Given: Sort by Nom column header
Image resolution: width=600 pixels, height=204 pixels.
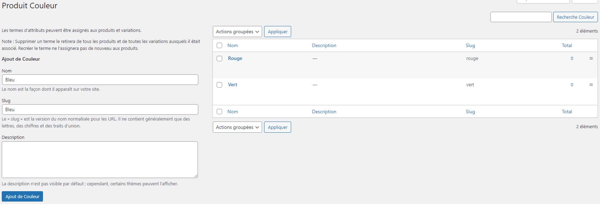Looking at the screenshot, I should [x=233, y=45].
